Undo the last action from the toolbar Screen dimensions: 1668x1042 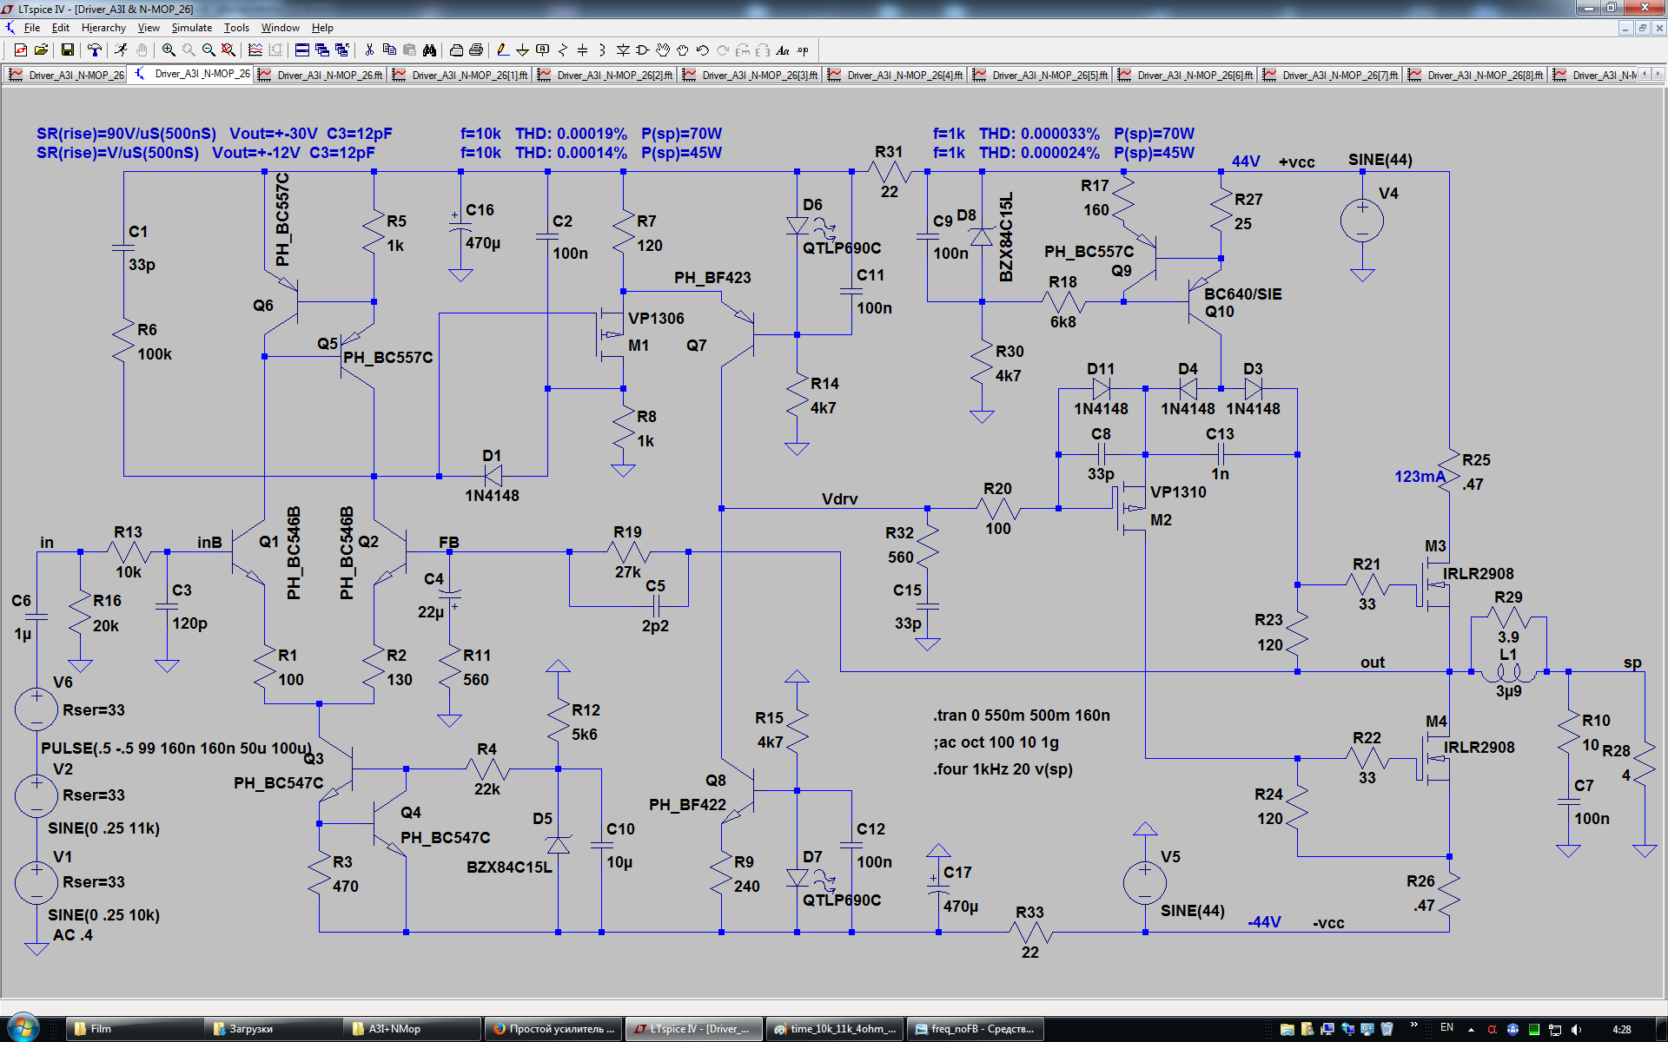click(703, 50)
